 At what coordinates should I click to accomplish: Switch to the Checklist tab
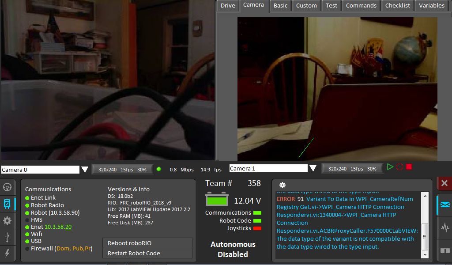click(x=397, y=6)
